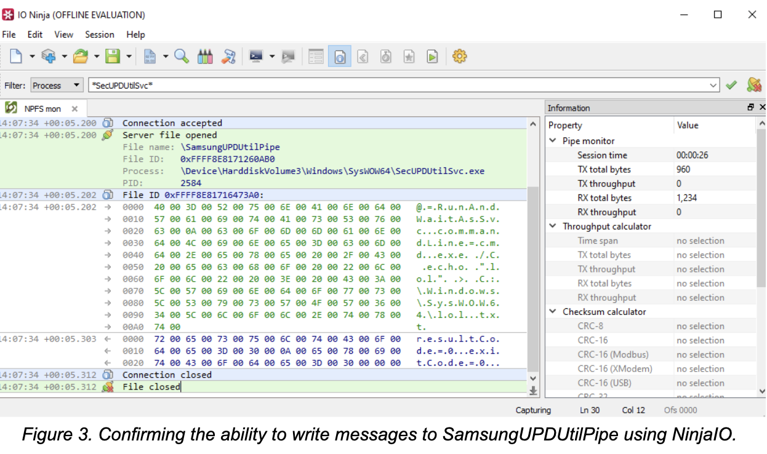The image size is (767, 454).
Task: Toggle the play-page toolbar button
Action: (433, 57)
